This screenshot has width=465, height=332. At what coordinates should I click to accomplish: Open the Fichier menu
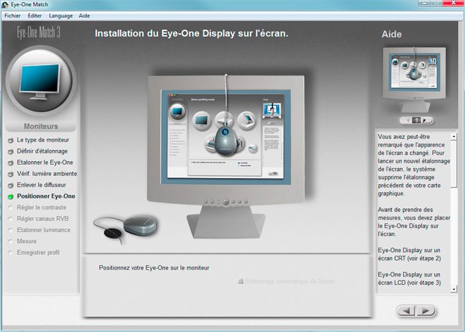tap(12, 16)
